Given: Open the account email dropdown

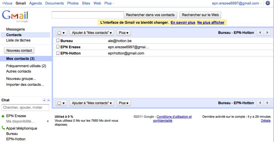Looking at the screenshot, I should point(237,3).
